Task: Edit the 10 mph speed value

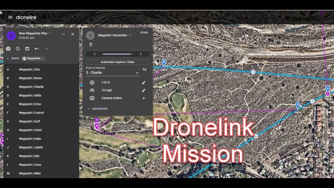Action: [x=144, y=90]
